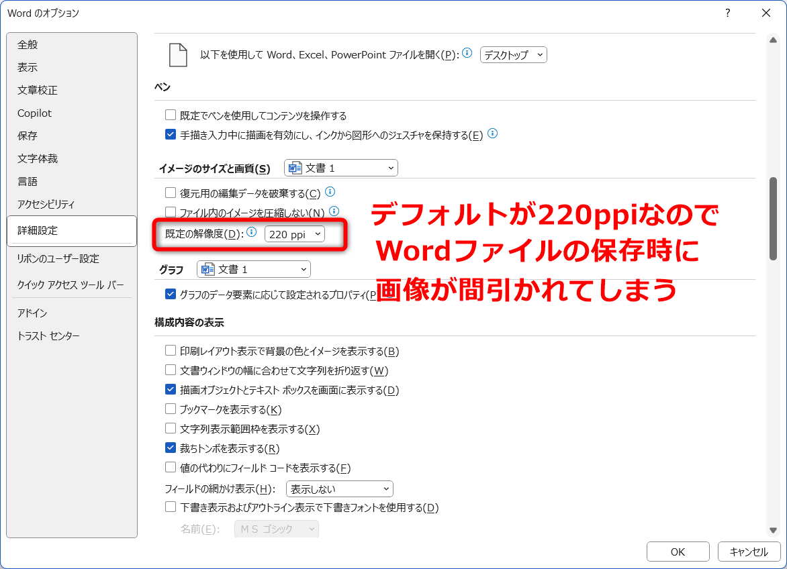Click the help question mark icon
Screen dimensions: 787x569
coord(727,13)
